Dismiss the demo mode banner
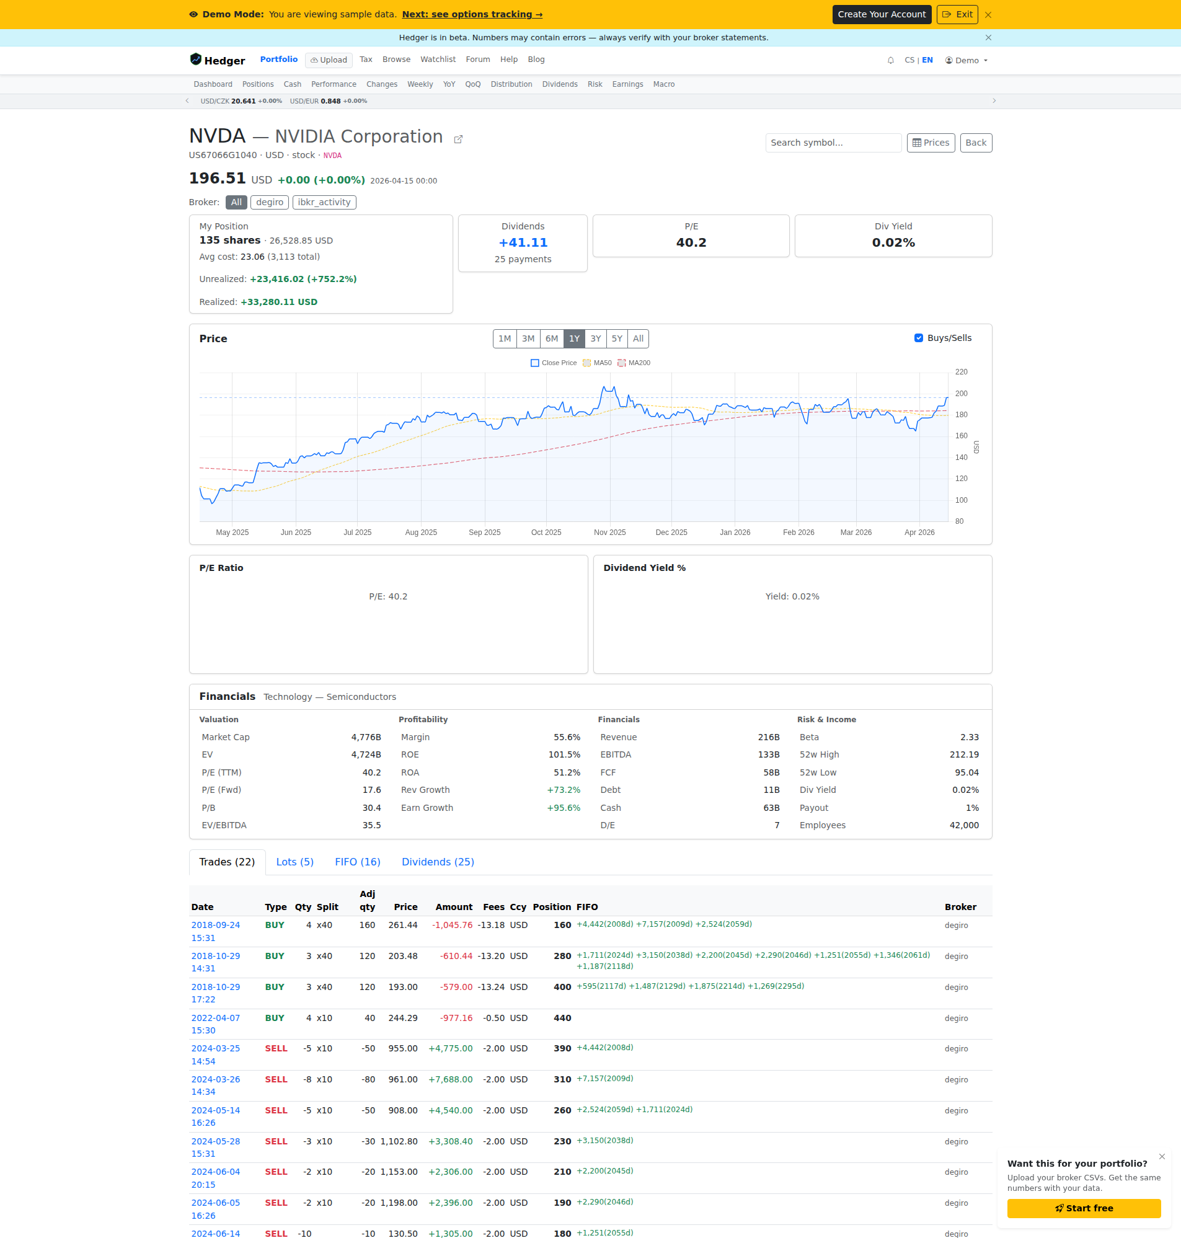The height and width of the screenshot is (1238, 1181). tap(988, 14)
